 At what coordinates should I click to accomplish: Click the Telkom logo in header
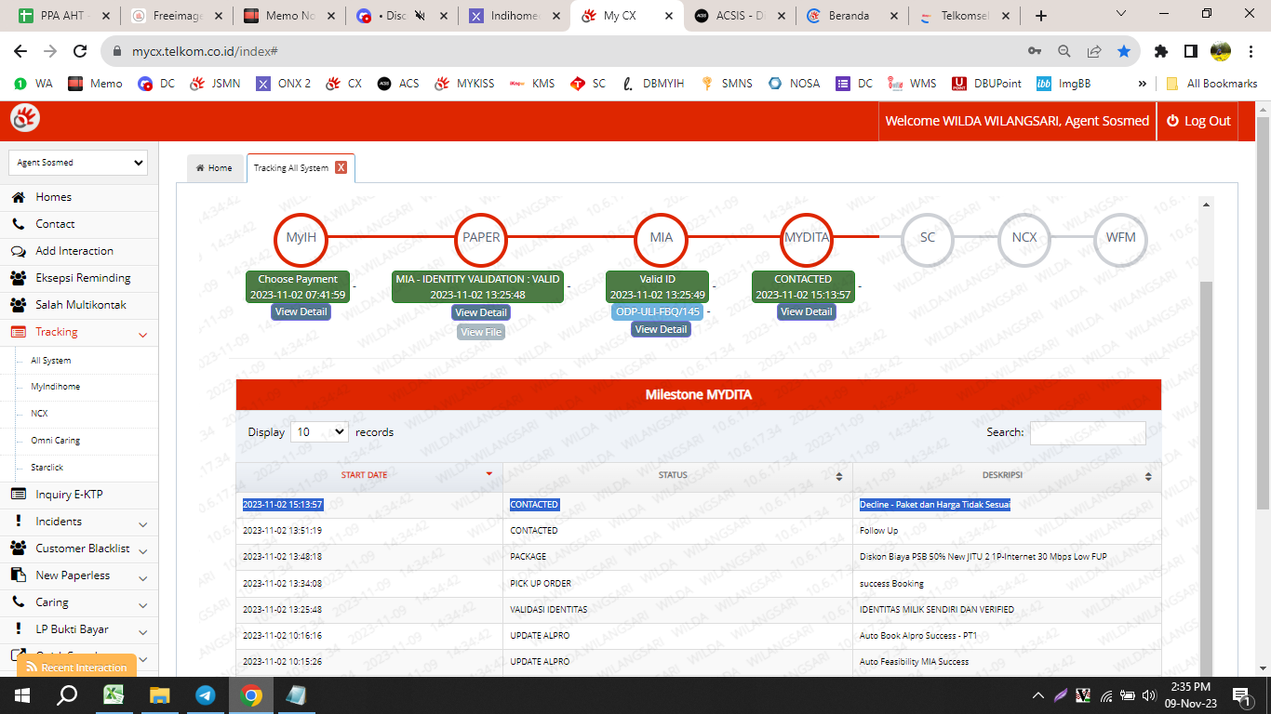(25, 119)
